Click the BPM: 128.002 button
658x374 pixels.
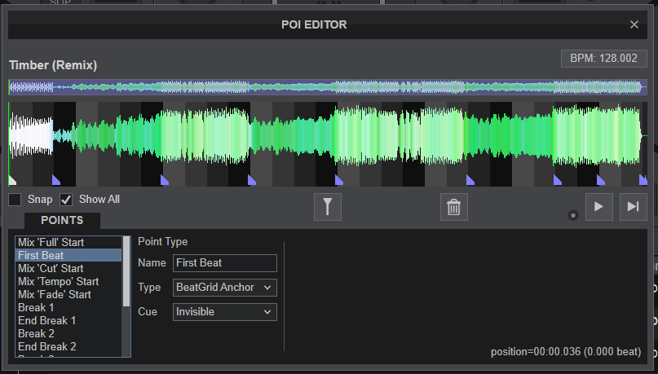click(x=603, y=59)
